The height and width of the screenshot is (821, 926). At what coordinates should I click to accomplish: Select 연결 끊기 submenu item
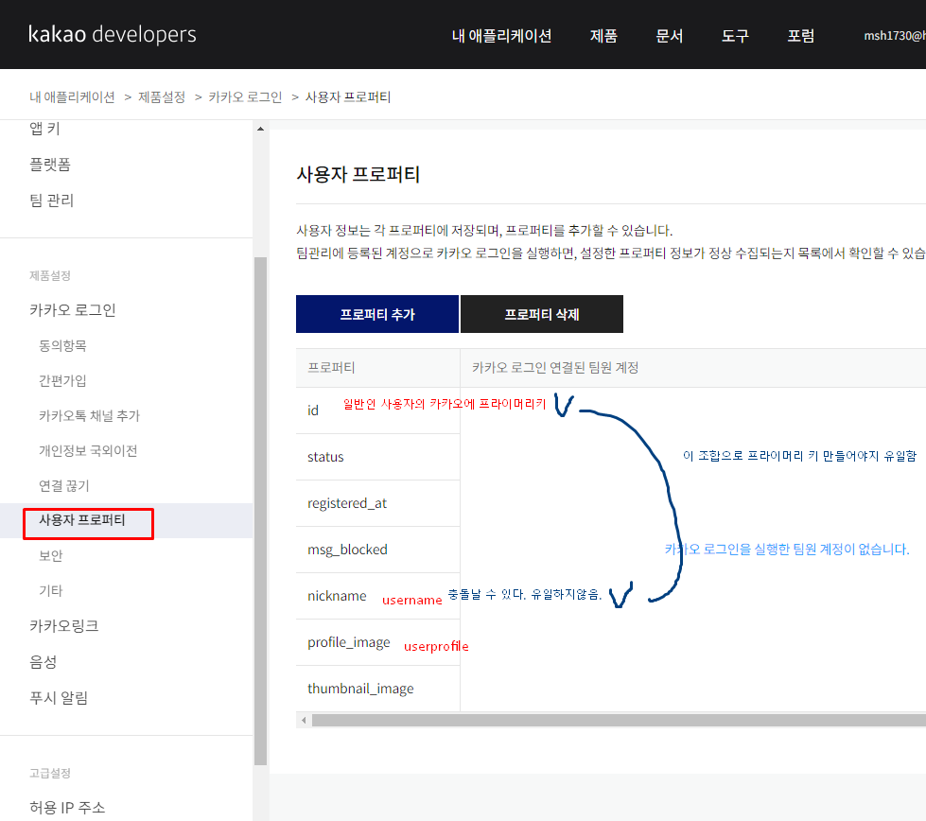point(63,485)
